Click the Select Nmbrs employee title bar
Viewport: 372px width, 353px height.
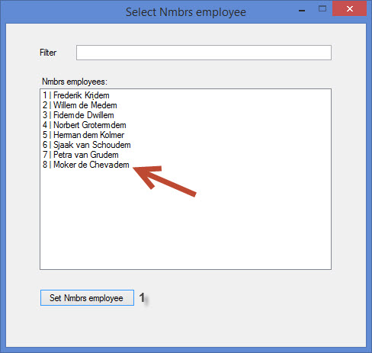click(186, 12)
